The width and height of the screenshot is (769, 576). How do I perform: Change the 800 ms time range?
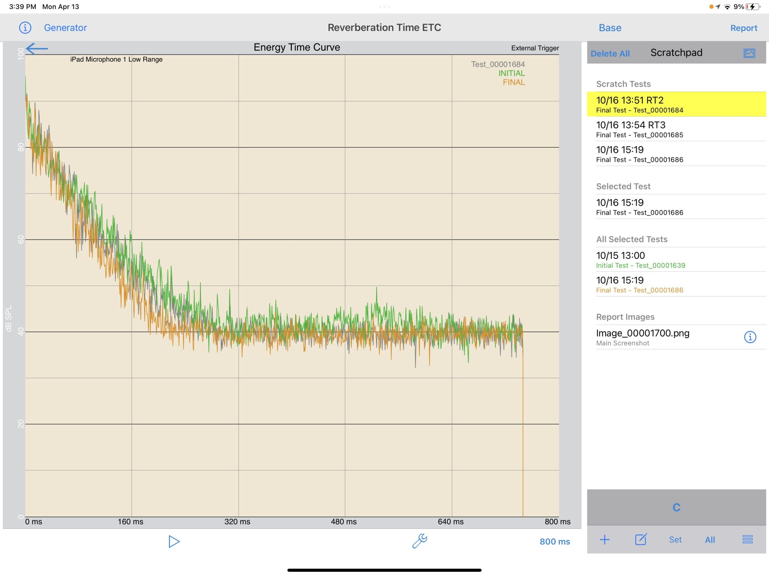(x=555, y=541)
